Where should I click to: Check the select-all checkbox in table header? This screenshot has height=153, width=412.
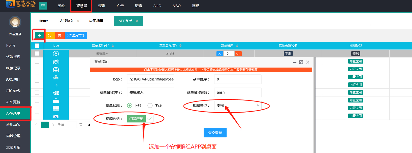click(37, 46)
